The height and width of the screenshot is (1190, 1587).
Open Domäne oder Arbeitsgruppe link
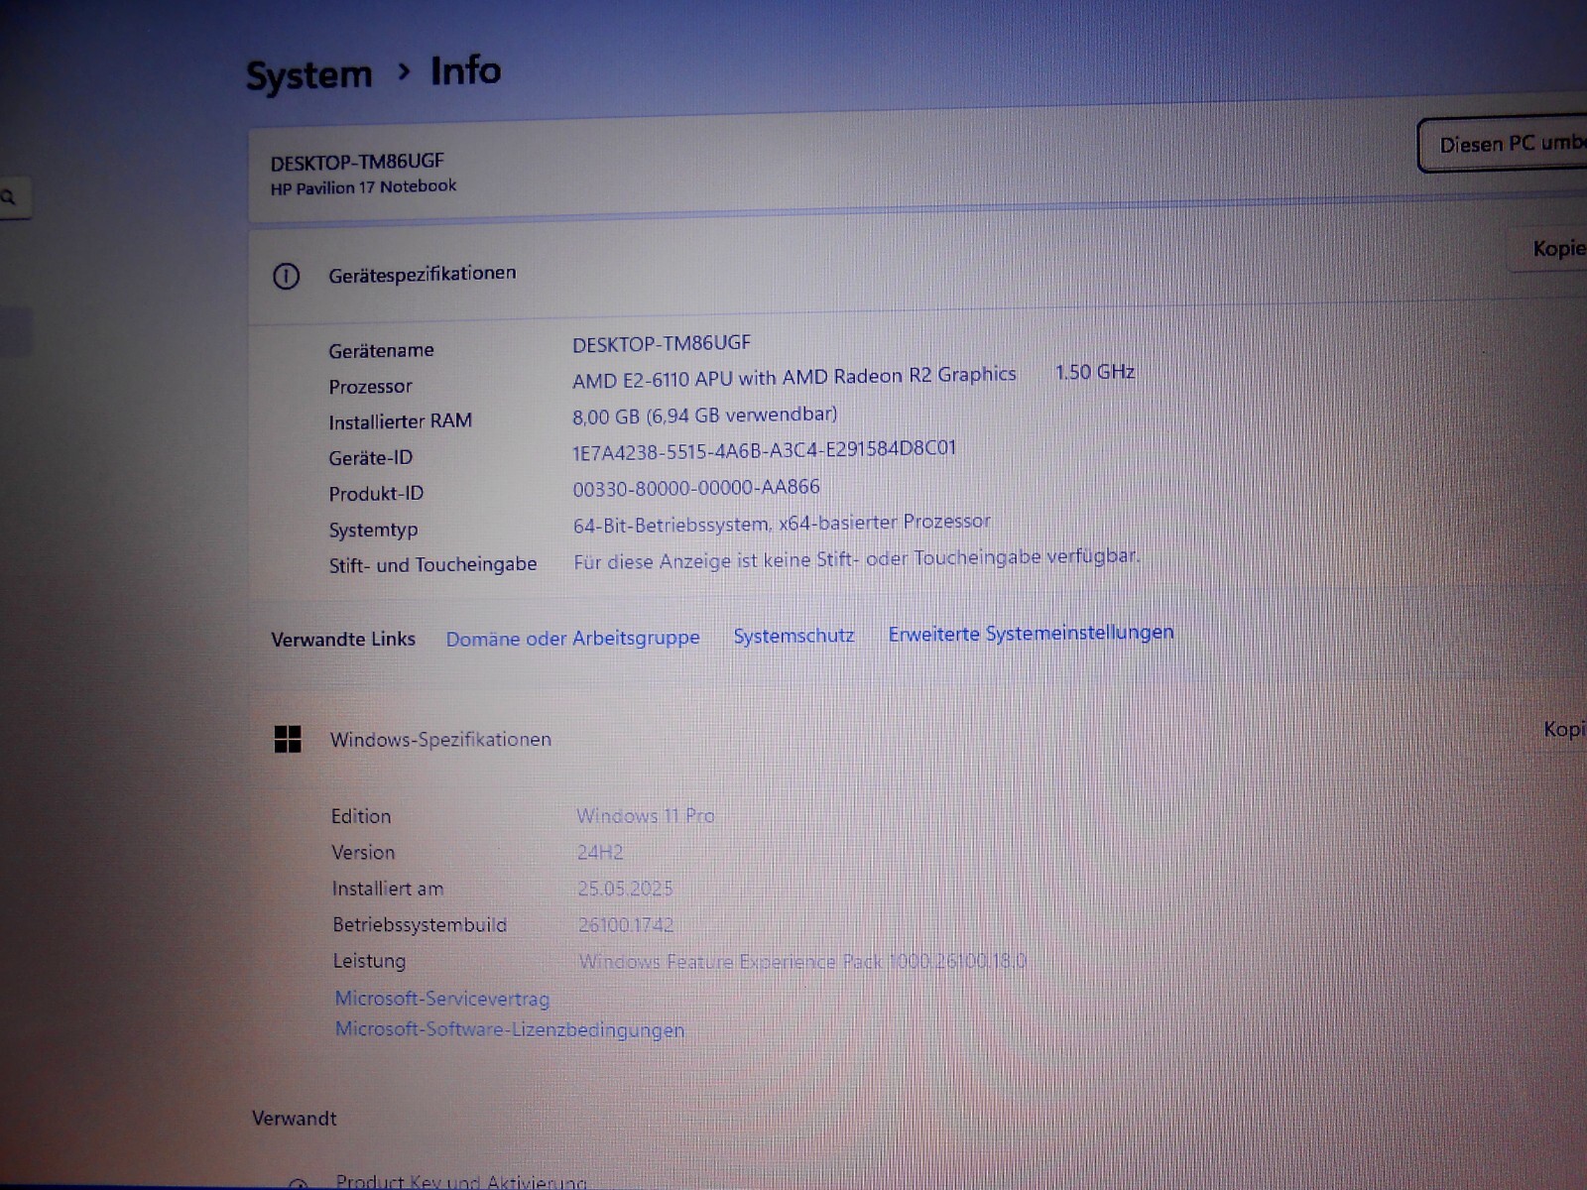point(572,638)
